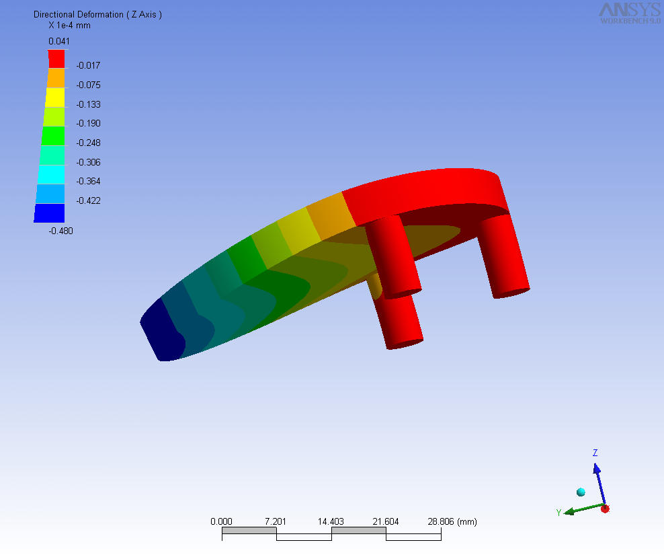Pick the cyan legend color band
Image resolution: width=664 pixels, height=557 pixels.
tap(52, 175)
